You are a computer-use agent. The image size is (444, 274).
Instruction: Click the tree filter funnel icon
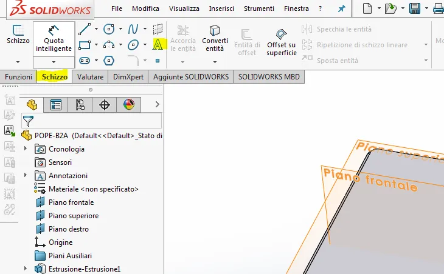[28, 121]
